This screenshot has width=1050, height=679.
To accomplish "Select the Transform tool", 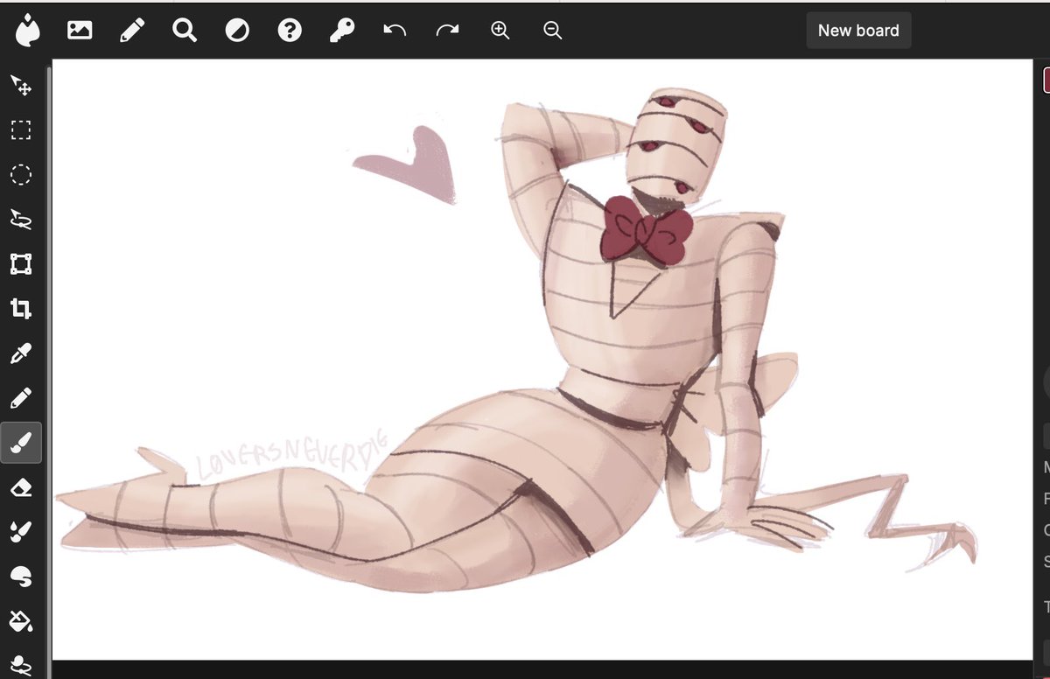I will 21,264.
